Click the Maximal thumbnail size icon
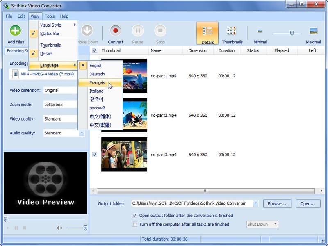This screenshot has width=328, height=246. pos(313,31)
